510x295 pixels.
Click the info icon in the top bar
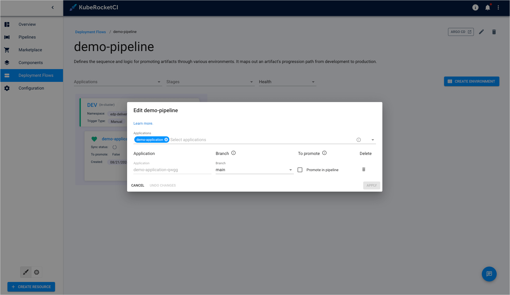(475, 7)
